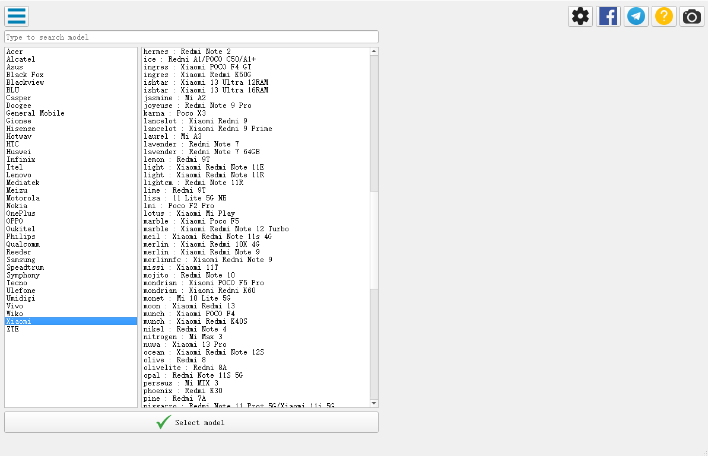Take a screenshot with camera icon

pos(692,16)
